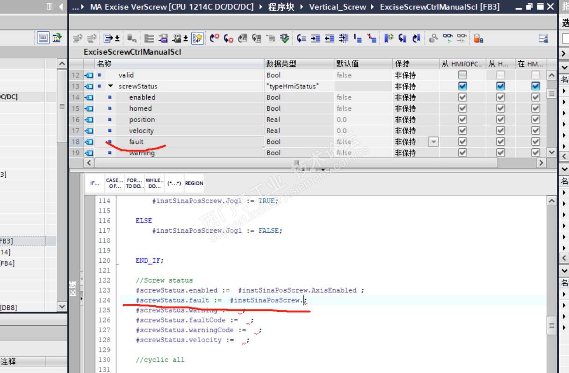Screen dimensions: 569x373
Task: Uncheck HMI/OPC access checkbox for screwStatus
Action: [x=462, y=86]
